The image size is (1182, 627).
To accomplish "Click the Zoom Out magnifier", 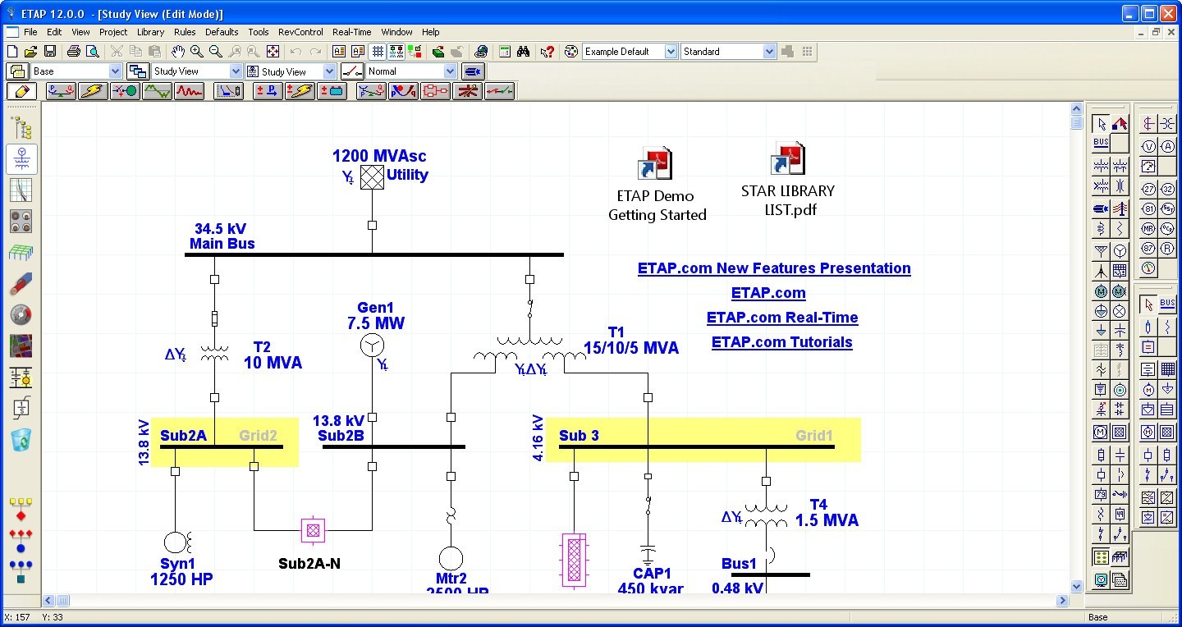I will (216, 51).
